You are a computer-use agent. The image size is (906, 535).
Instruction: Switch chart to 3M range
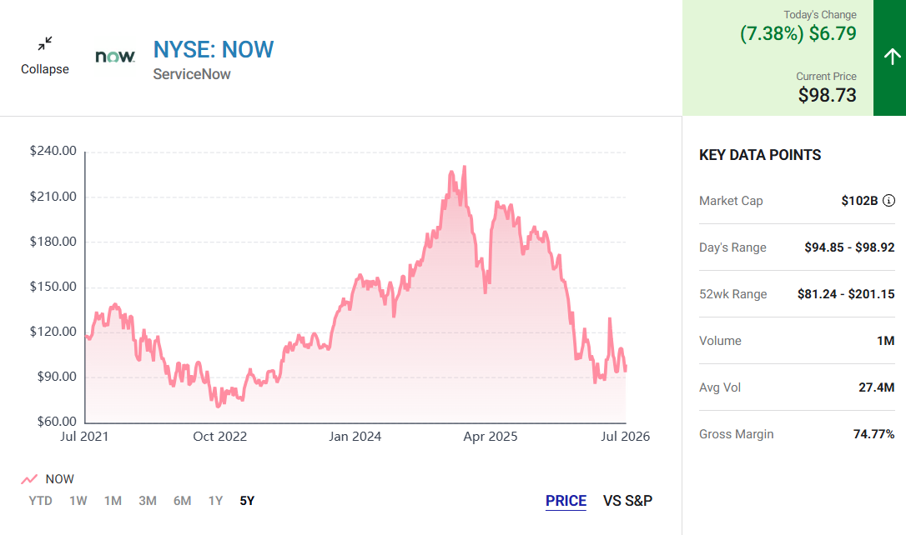[x=148, y=500]
